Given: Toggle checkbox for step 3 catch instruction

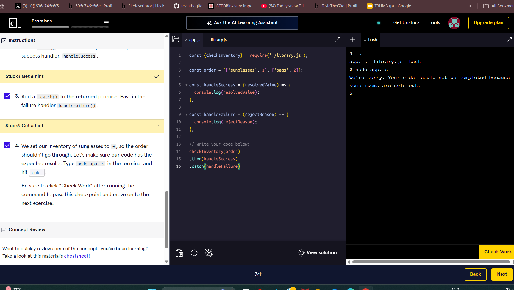Looking at the screenshot, I should (7, 96).
